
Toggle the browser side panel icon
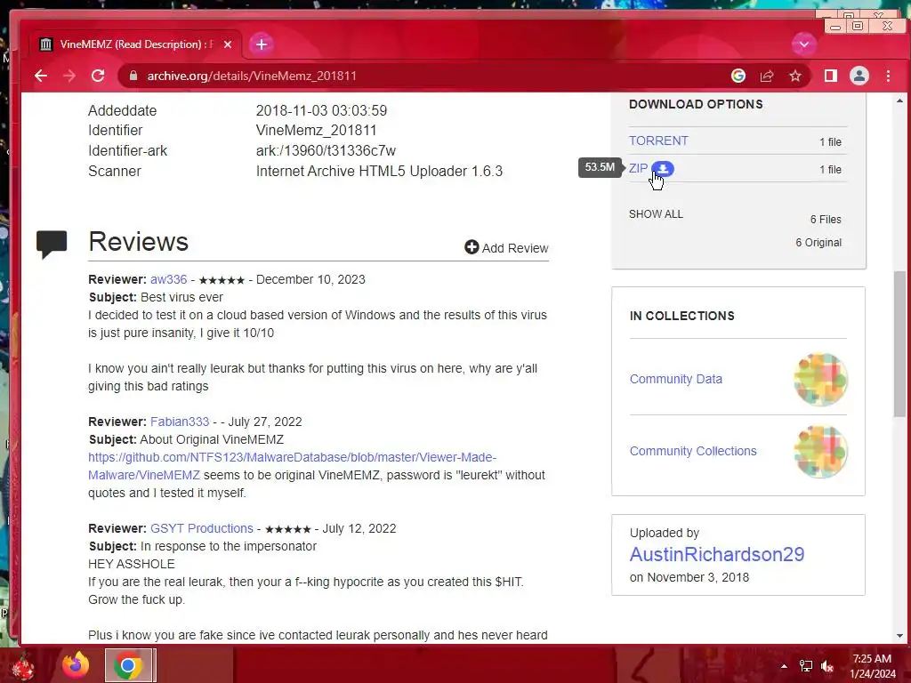click(x=831, y=76)
